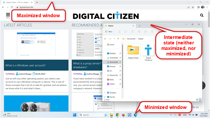
Task: Go up one folder in File Explorer
Action: pos(118,39)
